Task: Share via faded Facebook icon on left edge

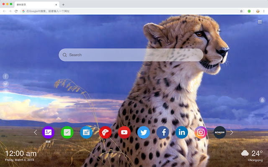Action: [x=5, y=76]
